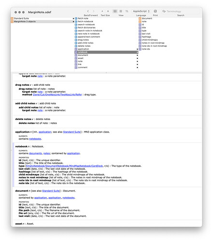Click 'delete notes v : delete notes' heading
The width and height of the screenshot is (213, 241).
[33, 119]
